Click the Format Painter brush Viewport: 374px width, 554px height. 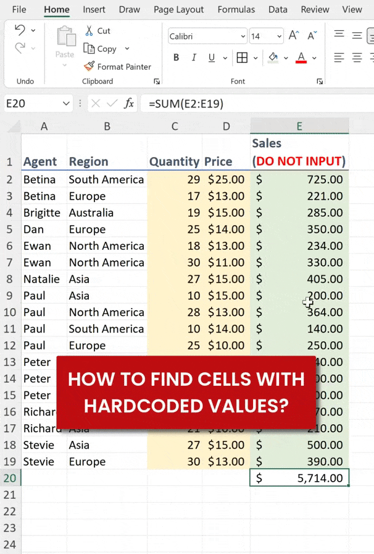pyautogui.click(x=89, y=66)
